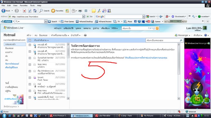This screenshot has height=118, width=211.
Task: Check teay navy 20/7/2552 FW email
Action: (30, 91)
